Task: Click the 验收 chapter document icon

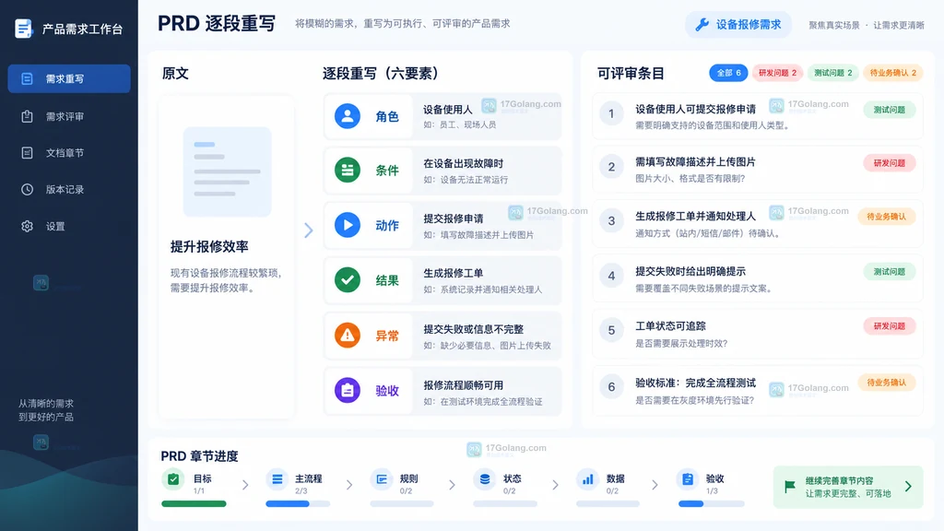Action: pyautogui.click(x=688, y=479)
